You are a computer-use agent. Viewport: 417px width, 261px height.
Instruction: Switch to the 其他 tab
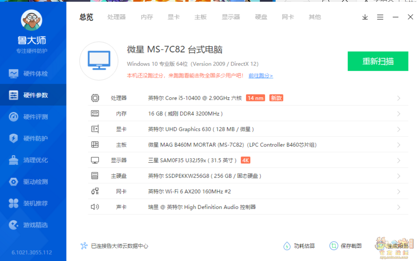[315, 17]
